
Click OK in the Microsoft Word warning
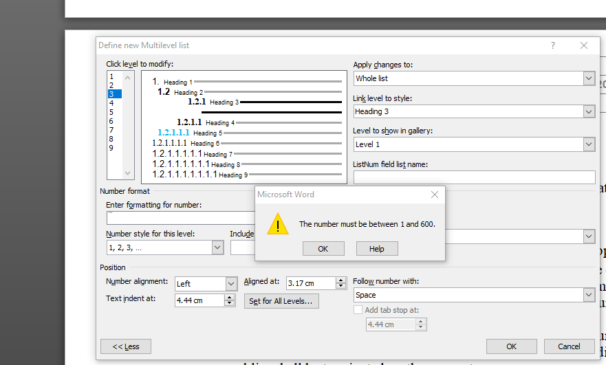323,249
